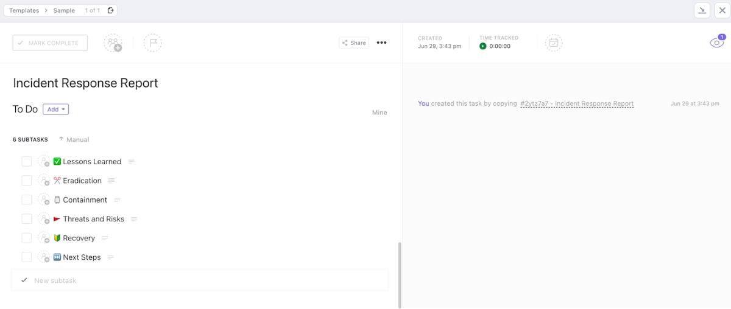Select the Sample breadcrumb item
The image size is (731, 309).
coord(64,10)
